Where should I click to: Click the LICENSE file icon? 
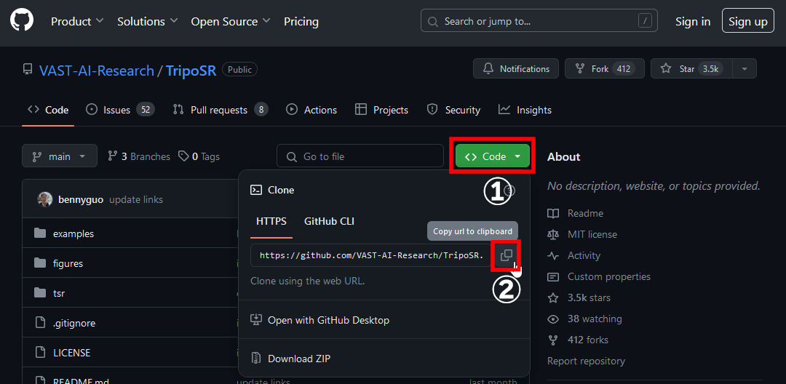click(x=40, y=353)
